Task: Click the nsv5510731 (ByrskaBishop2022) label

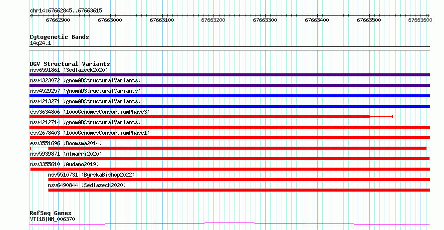Action: coord(91,175)
